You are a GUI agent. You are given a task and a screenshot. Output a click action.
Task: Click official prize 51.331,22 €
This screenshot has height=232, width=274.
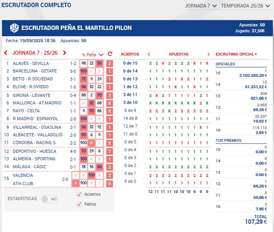[x=256, y=87]
